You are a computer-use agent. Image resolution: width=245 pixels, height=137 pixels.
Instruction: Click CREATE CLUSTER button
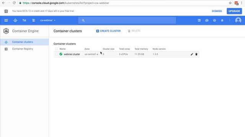coord(108,31)
